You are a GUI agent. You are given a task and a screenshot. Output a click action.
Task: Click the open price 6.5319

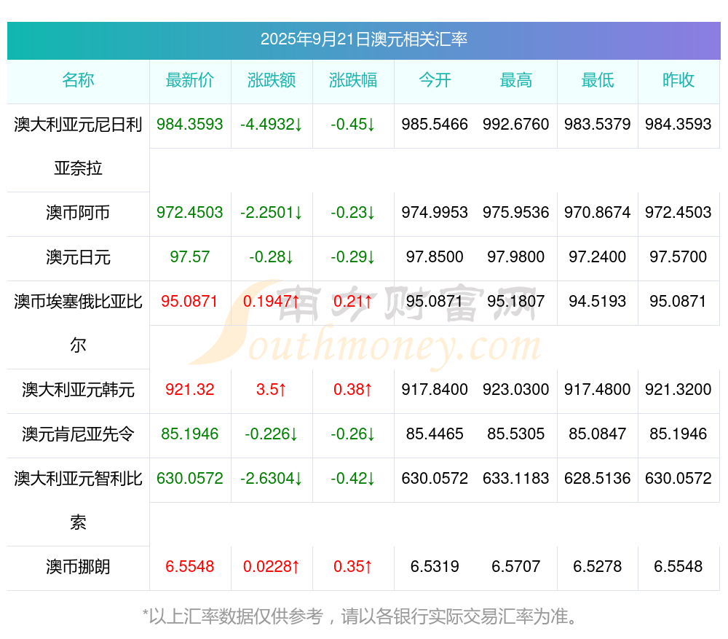[x=435, y=566]
